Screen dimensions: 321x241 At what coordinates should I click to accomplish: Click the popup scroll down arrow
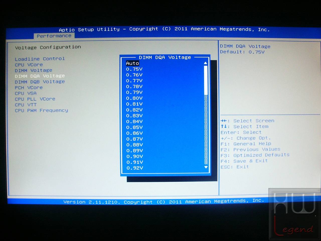206,167
